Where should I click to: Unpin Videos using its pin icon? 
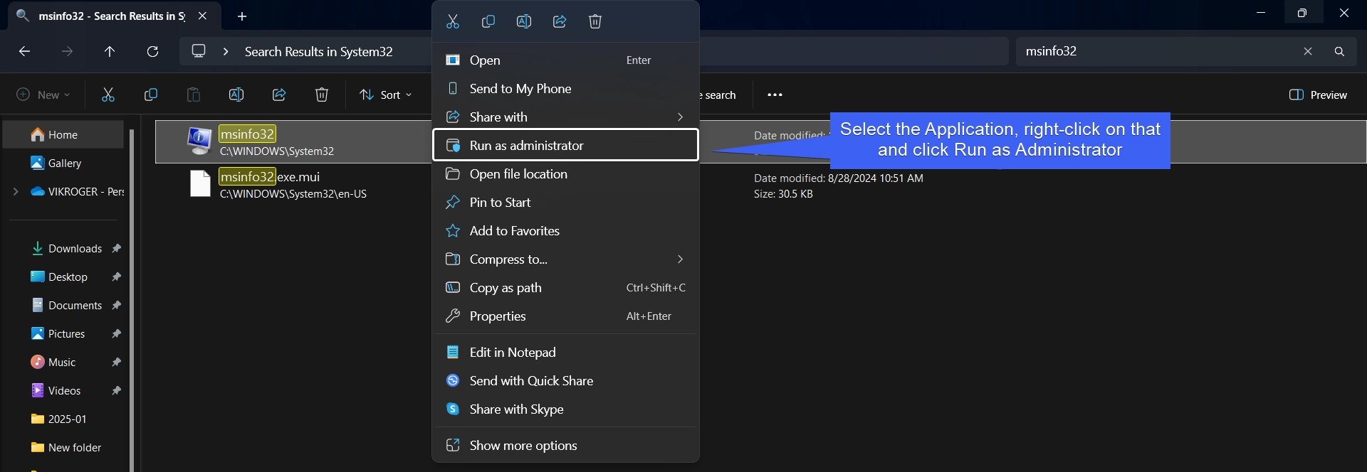[x=117, y=390]
